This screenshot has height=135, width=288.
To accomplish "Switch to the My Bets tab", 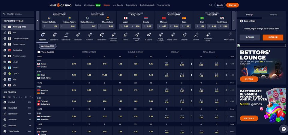I will click(x=274, y=15).
